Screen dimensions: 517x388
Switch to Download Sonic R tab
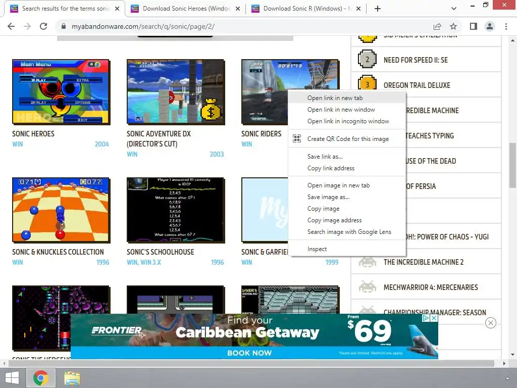click(x=306, y=9)
